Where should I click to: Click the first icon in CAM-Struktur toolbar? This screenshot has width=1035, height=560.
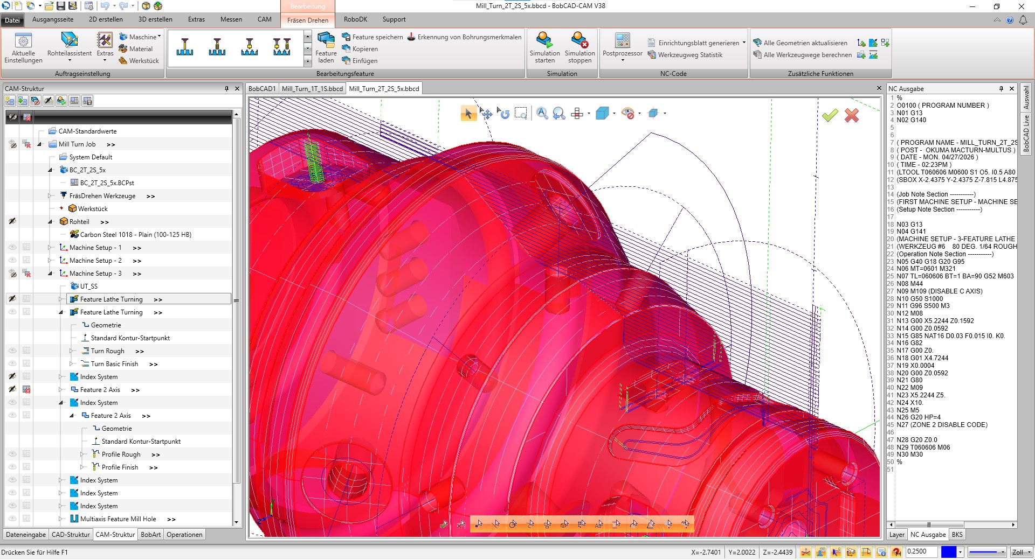point(10,101)
